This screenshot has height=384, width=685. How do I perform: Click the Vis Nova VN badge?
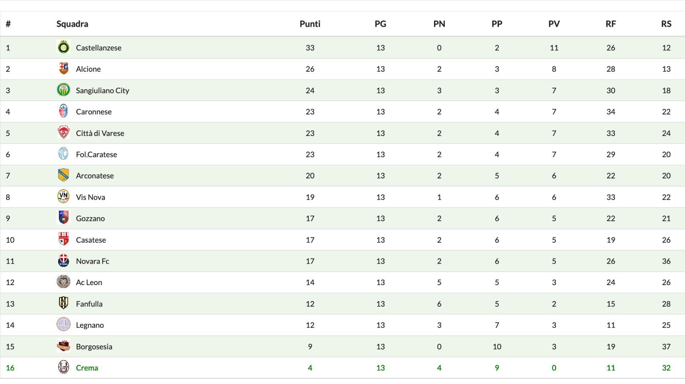[x=64, y=197]
